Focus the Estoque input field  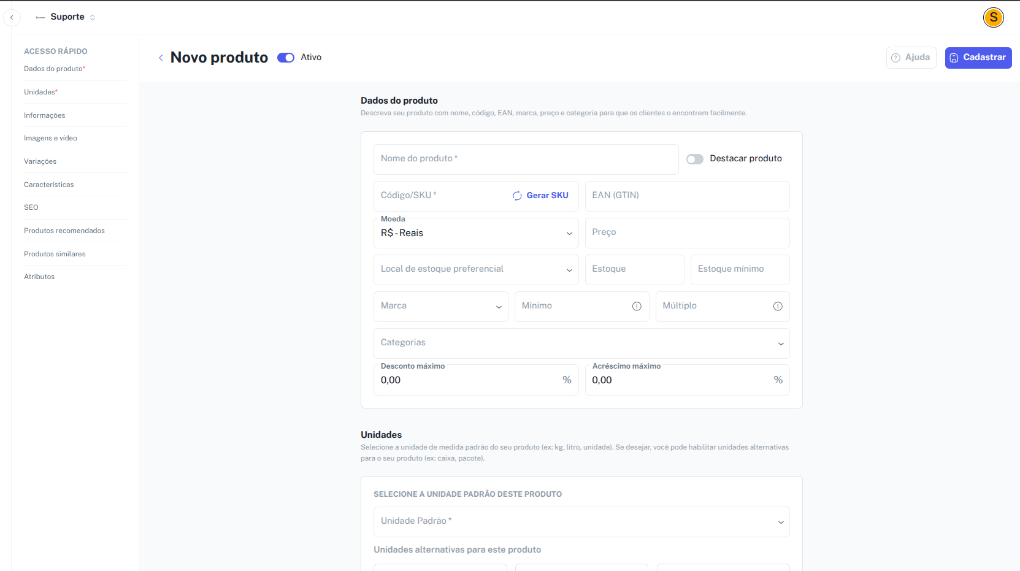point(634,270)
